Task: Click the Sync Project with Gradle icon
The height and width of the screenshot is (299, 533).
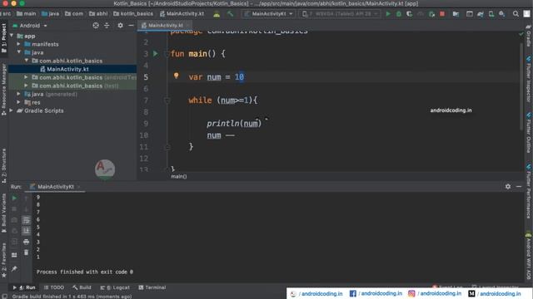Action: pyautogui.click(x=481, y=14)
